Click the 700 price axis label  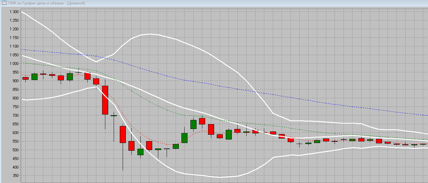click(15, 115)
